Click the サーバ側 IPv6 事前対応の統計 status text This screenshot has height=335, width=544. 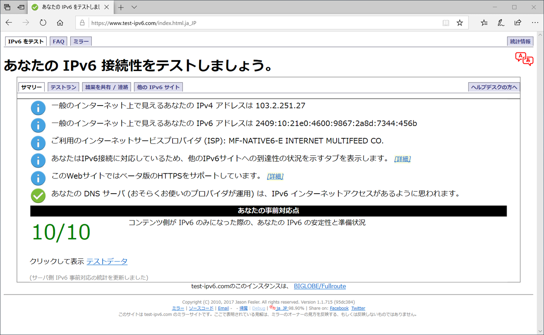(89, 278)
